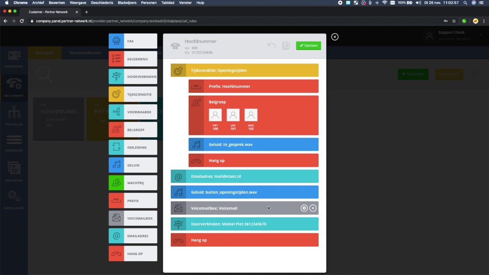Select the BELGROEP palette element
This screenshot has height=275, width=489.
(x=133, y=129)
